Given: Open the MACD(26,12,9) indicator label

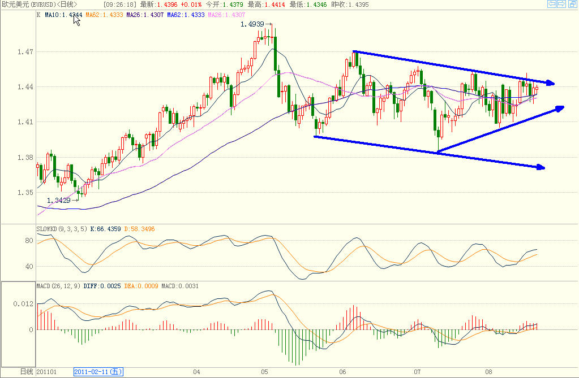Looking at the screenshot, I should (58, 286).
